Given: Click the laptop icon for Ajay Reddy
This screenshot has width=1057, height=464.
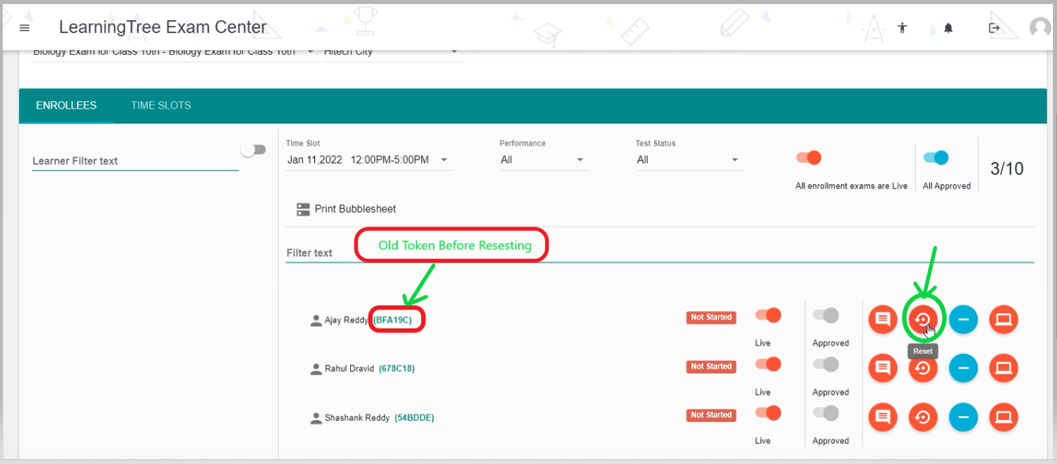Looking at the screenshot, I should pos(1004,319).
